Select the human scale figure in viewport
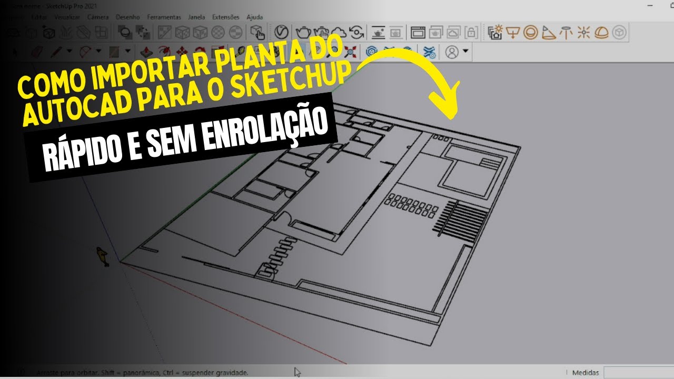 (103, 256)
